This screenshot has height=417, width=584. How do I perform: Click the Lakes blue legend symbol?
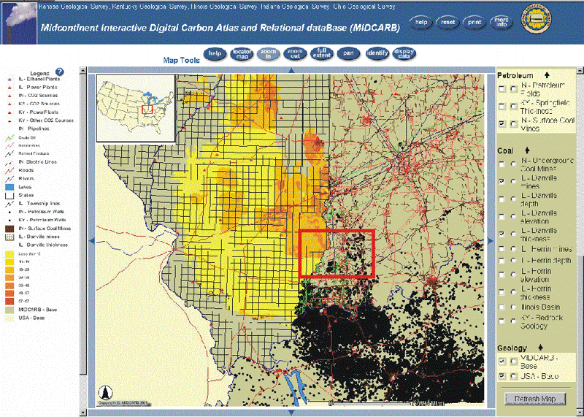tap(9, 187)
